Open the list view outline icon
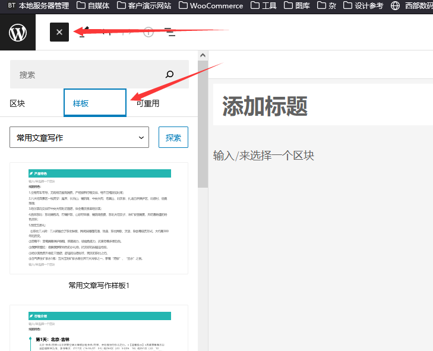 (170, 32)
